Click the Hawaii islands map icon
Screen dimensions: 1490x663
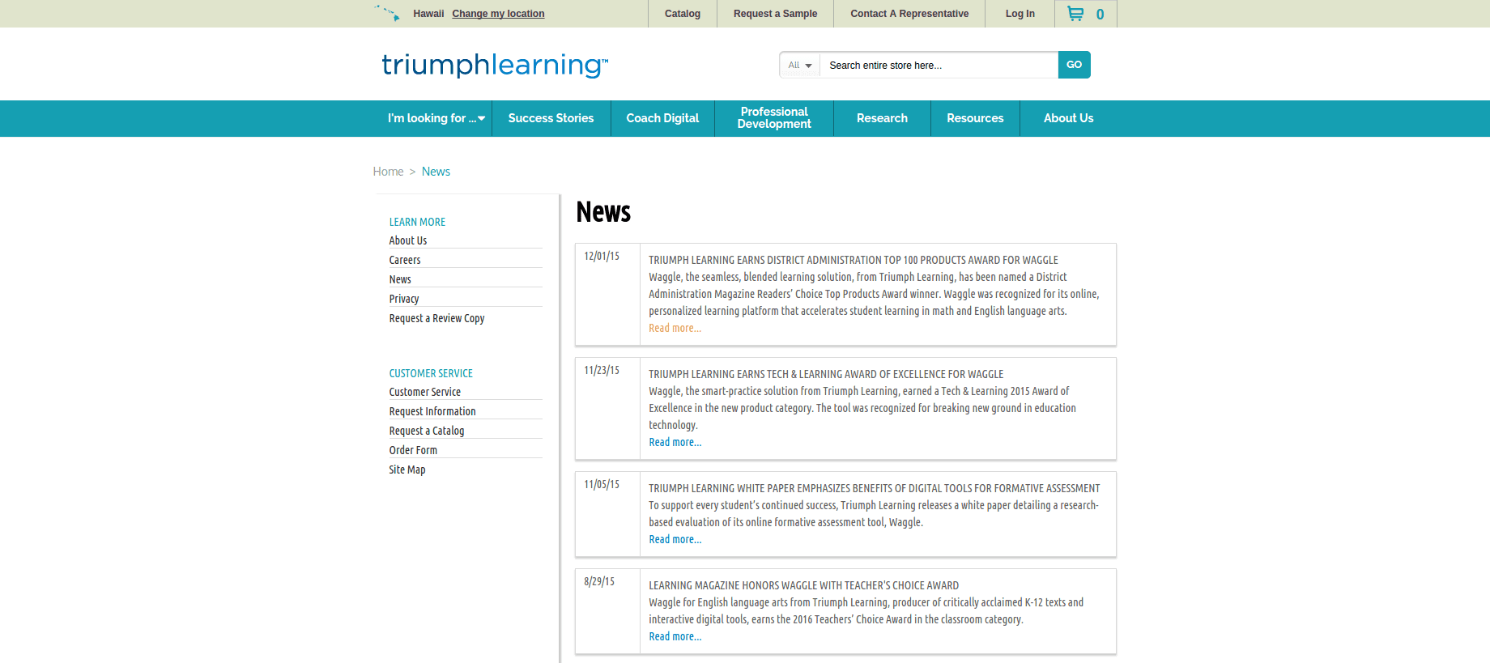pos(387,13)
